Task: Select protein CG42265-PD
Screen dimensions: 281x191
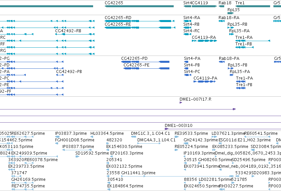Action: (134, 59)
